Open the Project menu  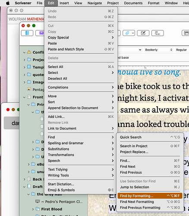tap(113, 3)
